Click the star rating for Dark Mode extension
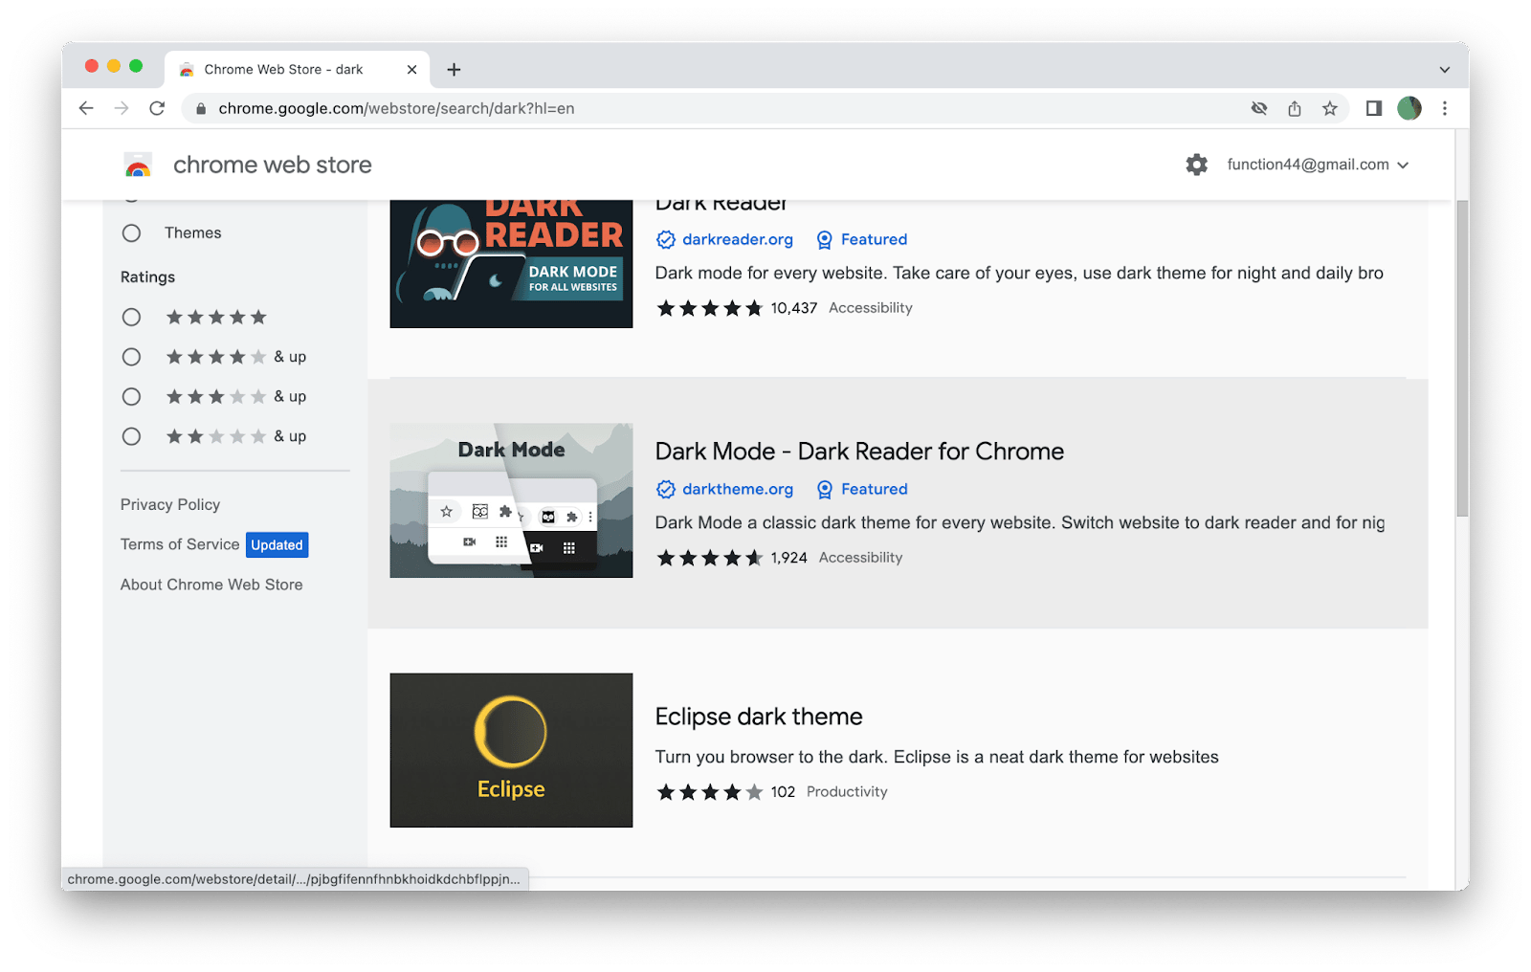This screenshot has width=1531, height=972. tap(709, 558)
